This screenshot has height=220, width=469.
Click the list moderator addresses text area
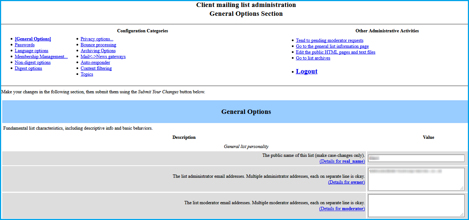(x=416, y=205)
